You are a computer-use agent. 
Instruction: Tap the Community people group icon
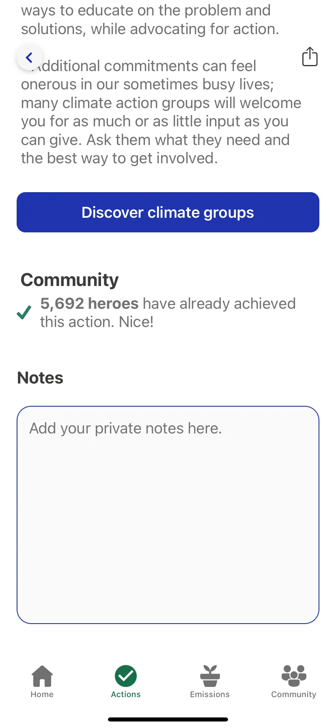(x=294, y=676)
